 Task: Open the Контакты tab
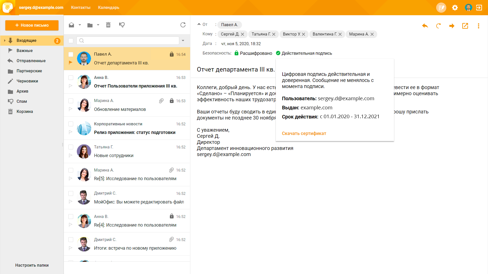click(81, 8)
